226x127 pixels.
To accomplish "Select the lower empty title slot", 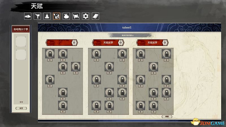I will (x=21, y=54).
